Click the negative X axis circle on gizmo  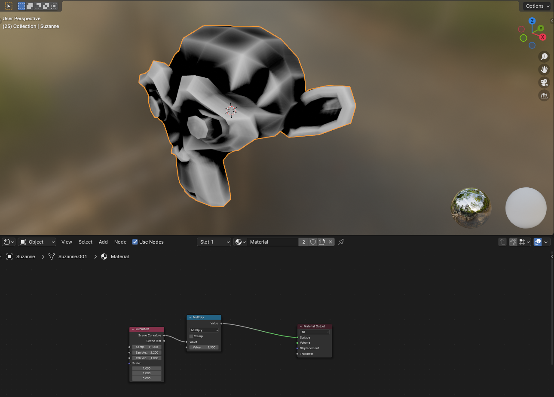click(x=521, y=29)
